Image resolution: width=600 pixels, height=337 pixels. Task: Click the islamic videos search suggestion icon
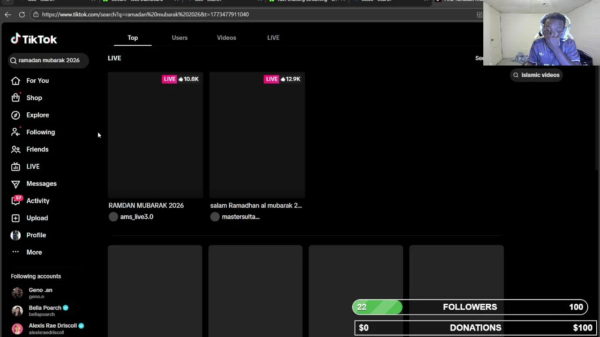516,75
